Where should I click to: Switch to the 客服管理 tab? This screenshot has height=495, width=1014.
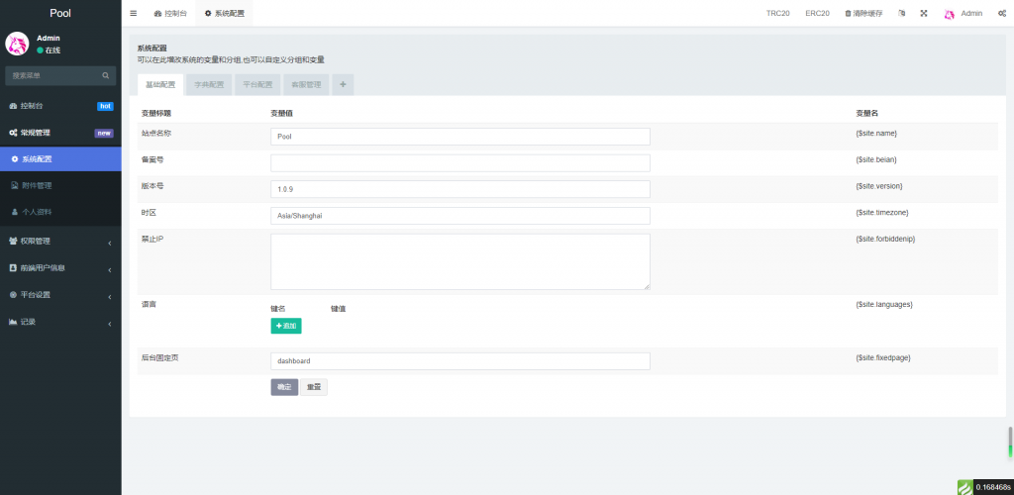click(x=306, y=85)
